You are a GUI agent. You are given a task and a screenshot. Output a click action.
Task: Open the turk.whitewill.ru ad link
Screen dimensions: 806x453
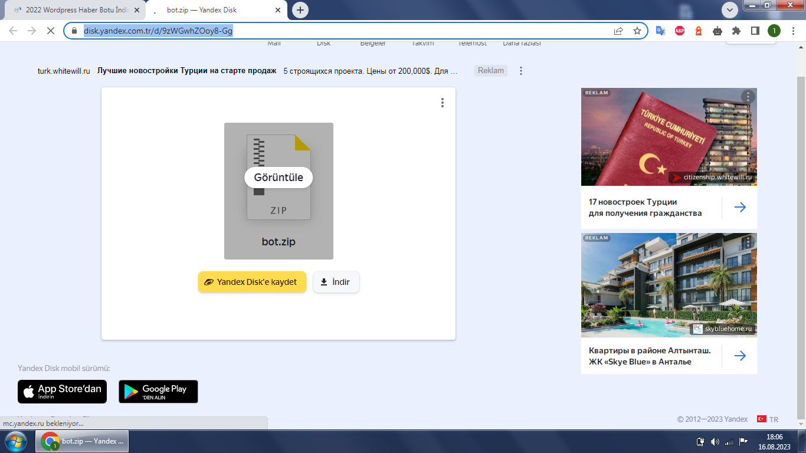coord(64,71)
